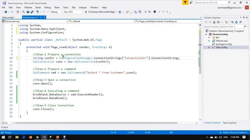Collapse the DemoLearning project node
250x140 pixels.
(x=206, y=34)
